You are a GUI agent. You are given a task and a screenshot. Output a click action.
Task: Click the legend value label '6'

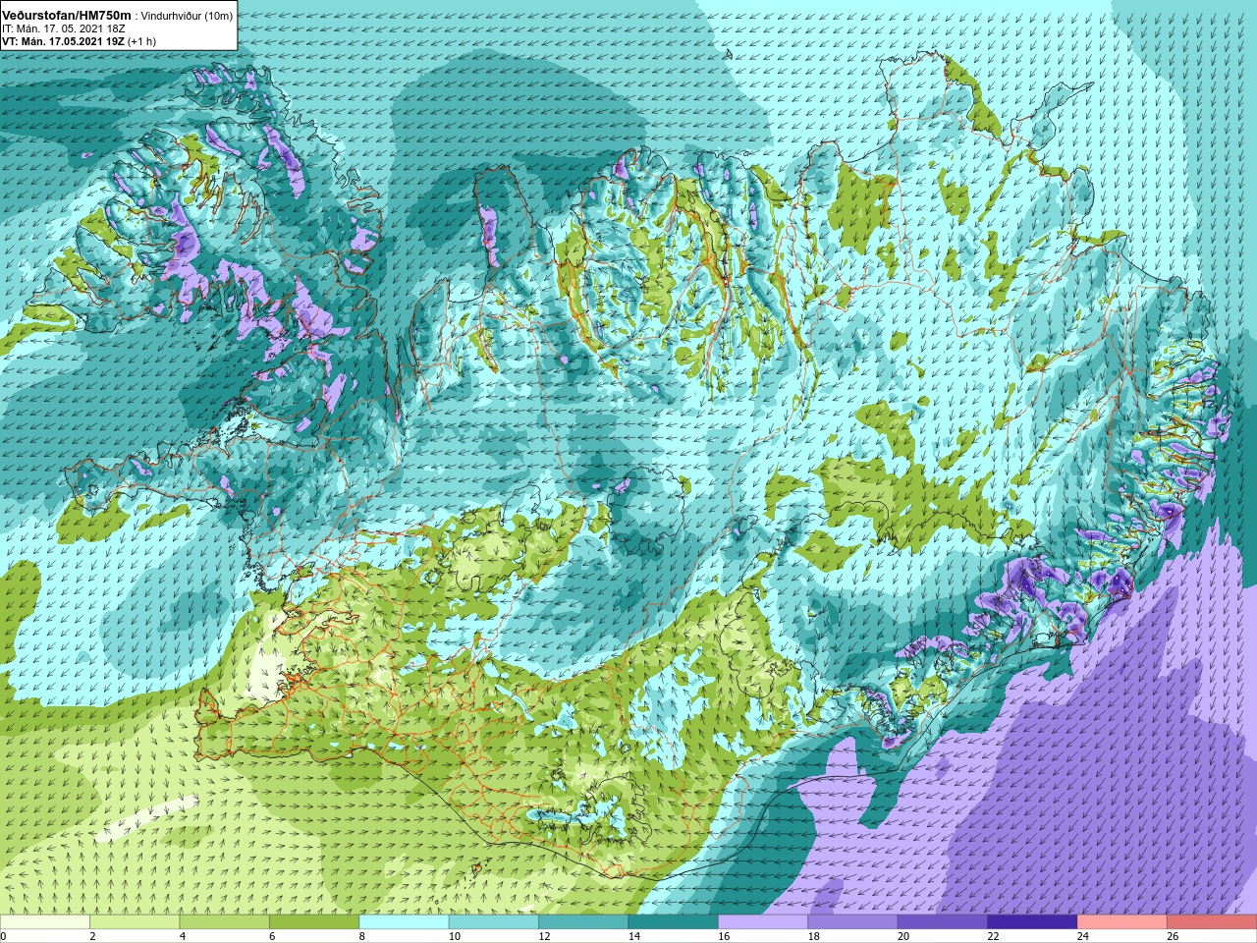(x=272, y=936)
